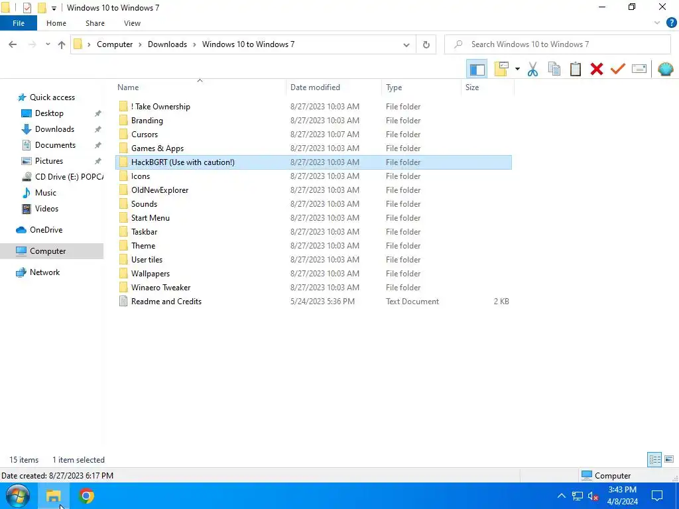Select HackBGRT (Use with caution!) folder
This screenshot has height=509, width=679.
(x=314, y=162)
